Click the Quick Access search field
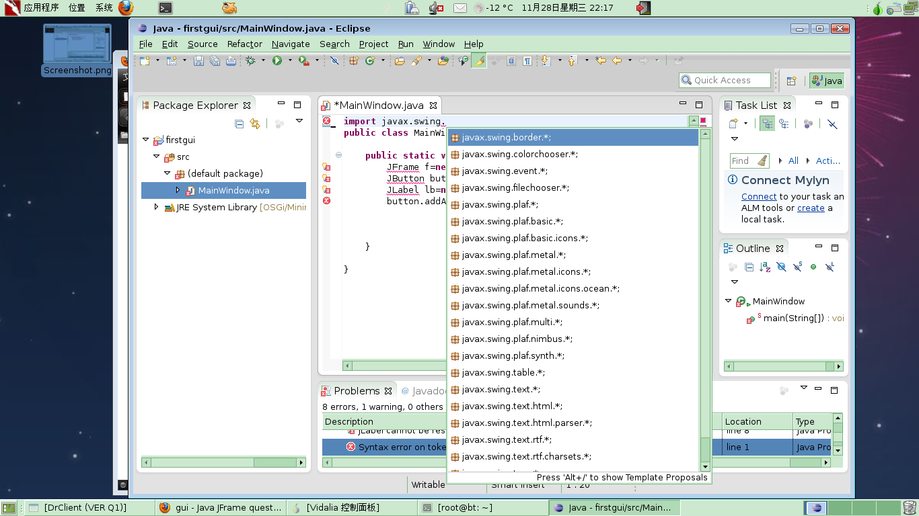The height and width of the screenshot is (516, 919). click(725, 81)
